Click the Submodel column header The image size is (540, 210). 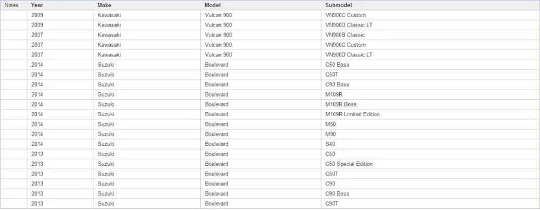click(x=430, y=5)
